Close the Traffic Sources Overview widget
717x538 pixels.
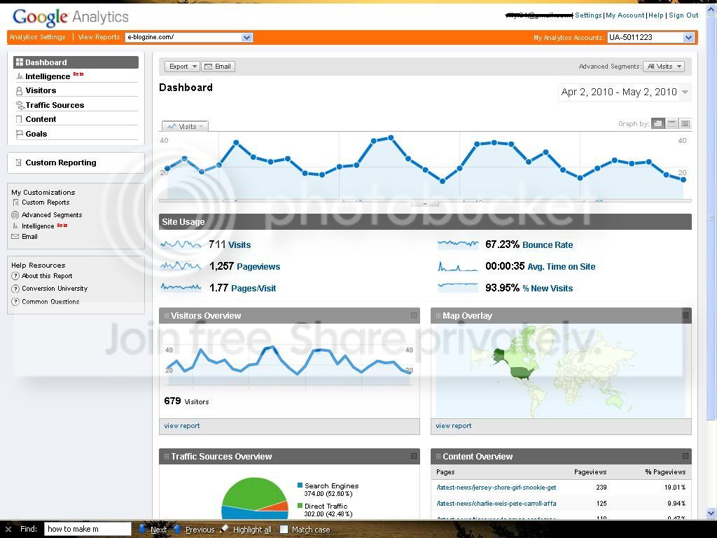[x=414, y=456]
